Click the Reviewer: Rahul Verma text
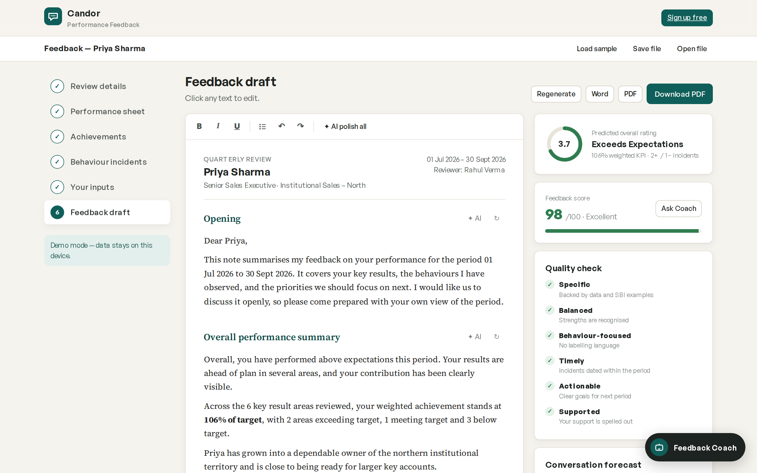Image resolution: width=757 pixels, height=473 pixels. 469,170
